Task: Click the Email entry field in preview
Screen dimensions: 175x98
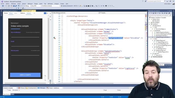Action: (25, 45)
